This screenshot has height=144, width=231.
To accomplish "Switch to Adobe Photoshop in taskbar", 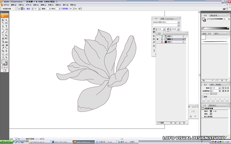I will tap(62, 142).
